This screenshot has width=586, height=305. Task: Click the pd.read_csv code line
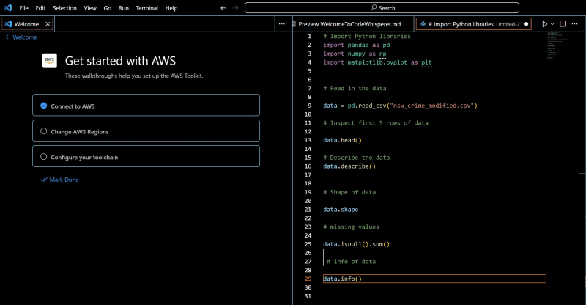[400, 106]
